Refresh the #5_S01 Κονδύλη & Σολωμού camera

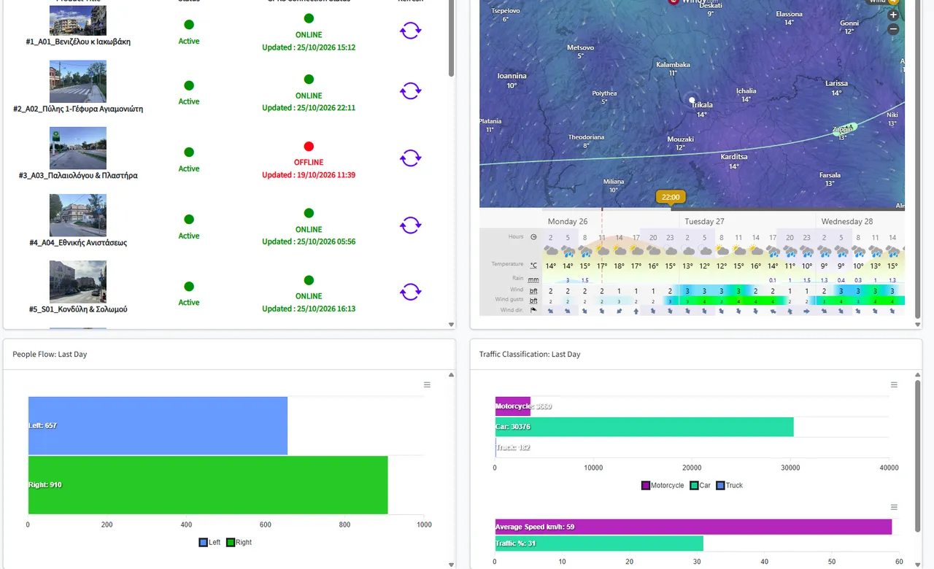[x=411, y=292]
